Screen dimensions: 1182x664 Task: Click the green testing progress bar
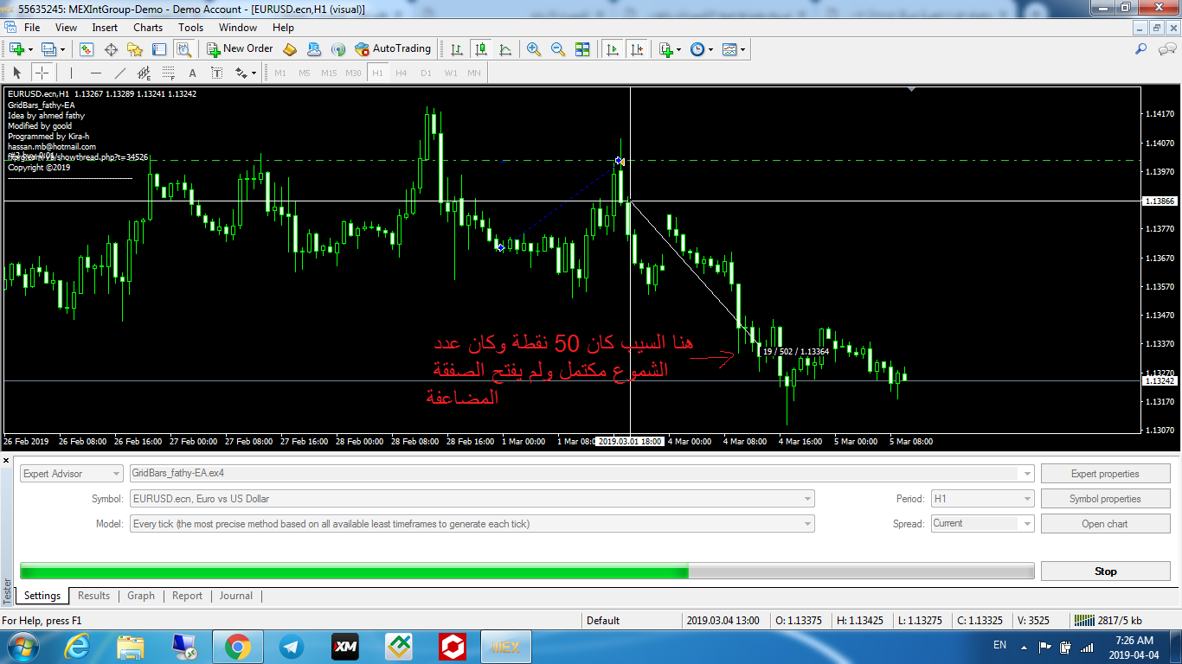pyautogui.click(x=354, y=571)
